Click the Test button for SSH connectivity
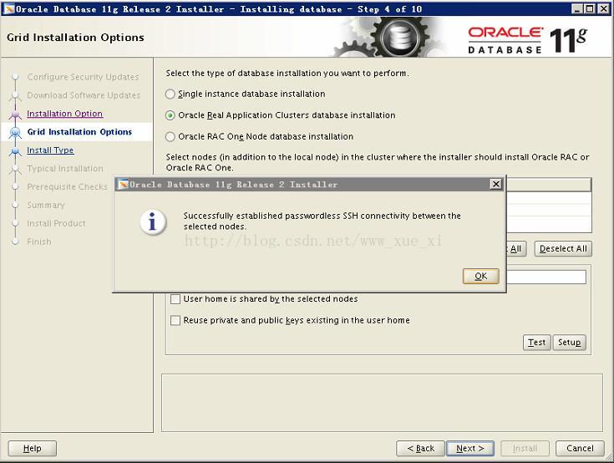Screen dimensions: 614x463 coord(536,343)
